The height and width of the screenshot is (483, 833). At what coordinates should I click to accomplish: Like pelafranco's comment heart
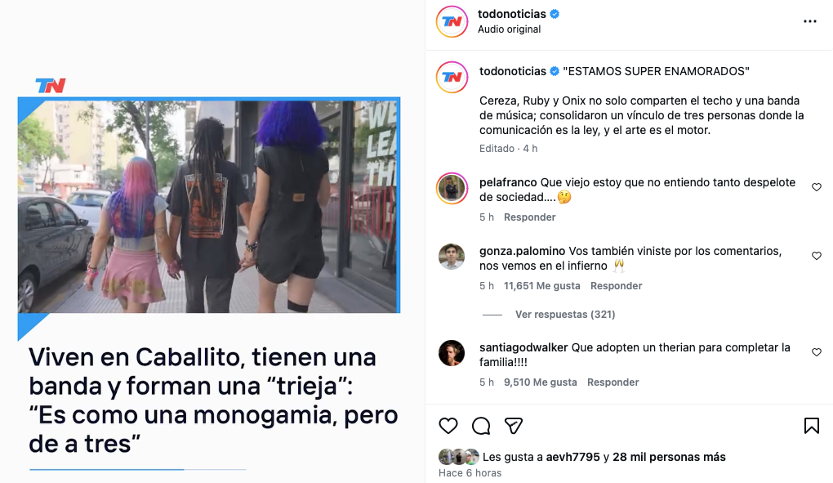coord(817,187)
